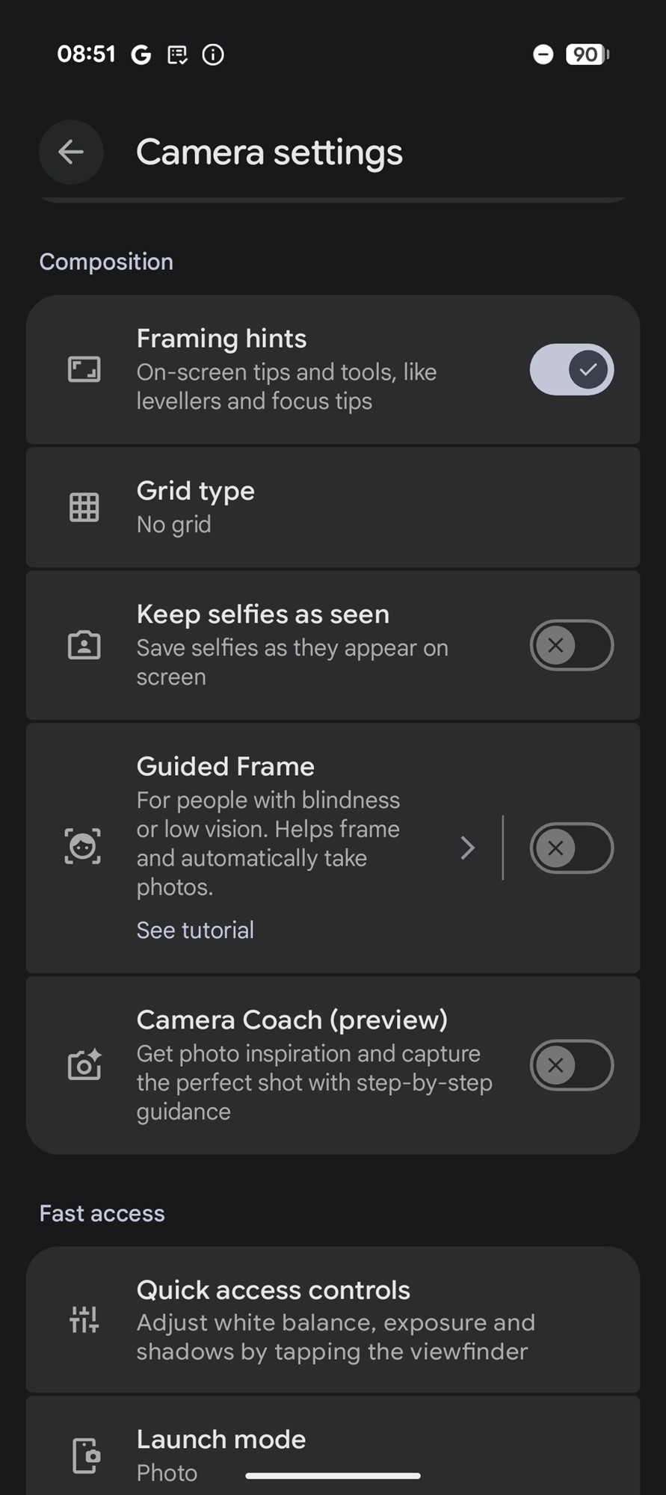Open the Grid type selector

tap(333, 508)
